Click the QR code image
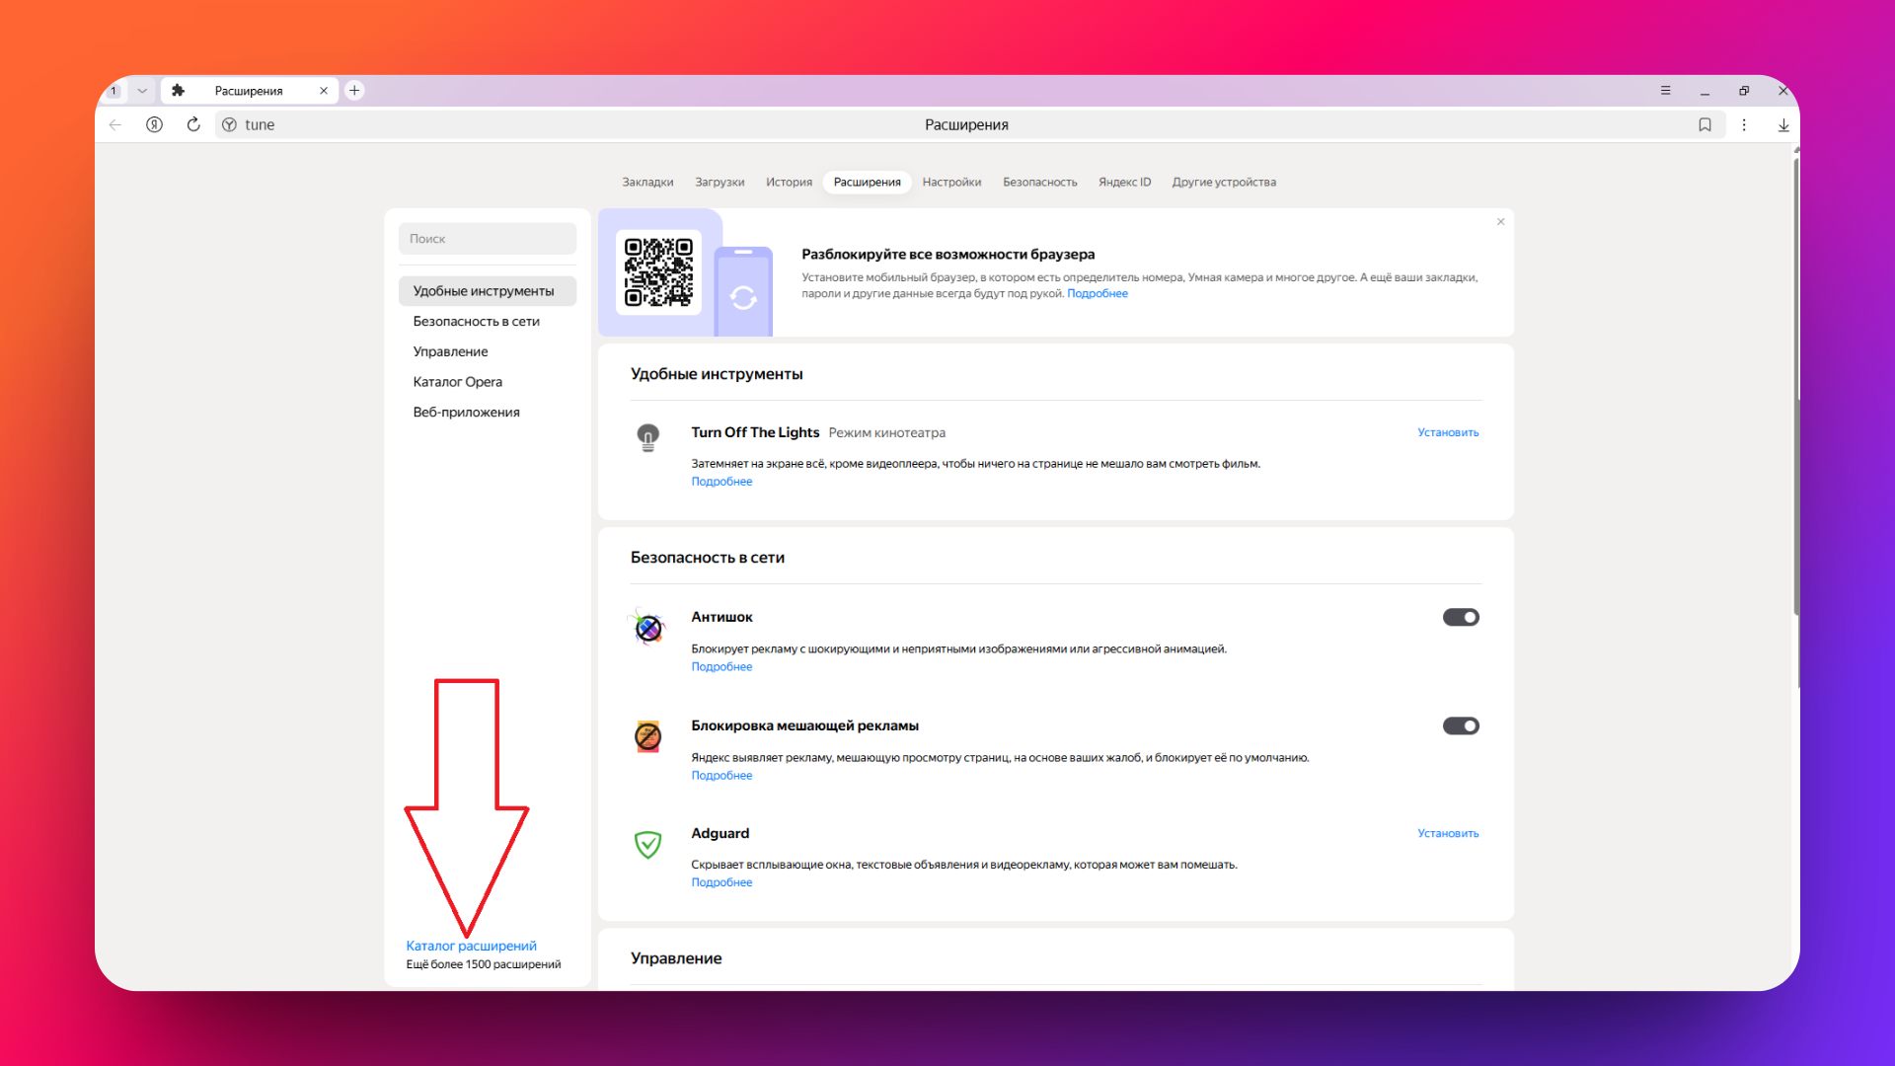Viewport: 1895px width, 1066px height. click(x=658, y=272)
